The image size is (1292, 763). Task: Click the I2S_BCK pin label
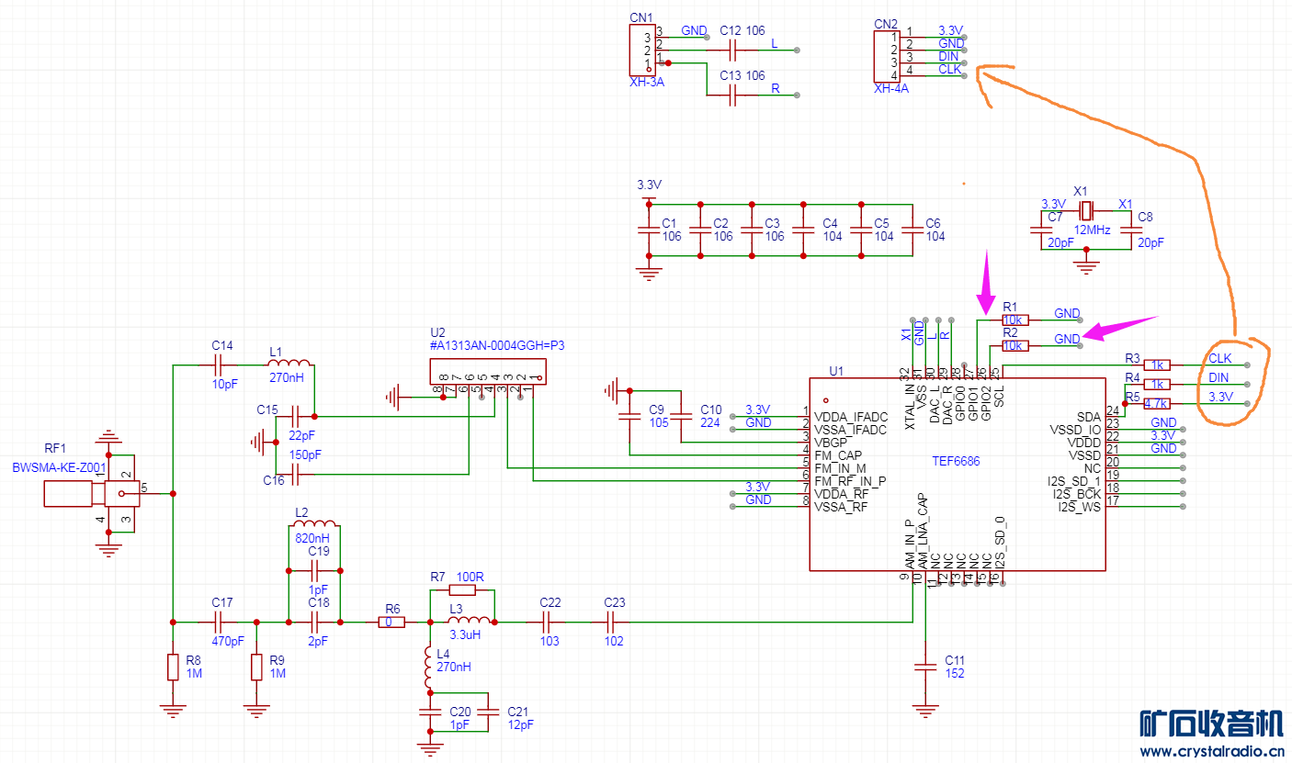1074,494
